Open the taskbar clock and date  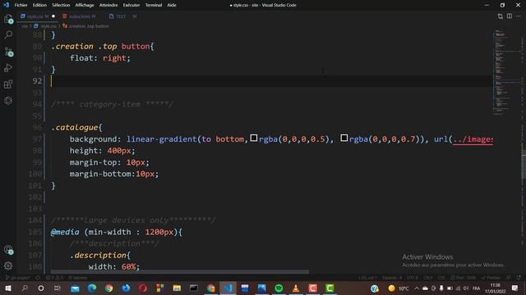click(495, 288)
